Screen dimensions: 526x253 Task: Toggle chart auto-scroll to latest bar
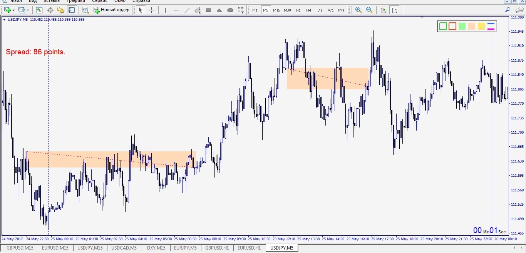[x=383, y=10]
